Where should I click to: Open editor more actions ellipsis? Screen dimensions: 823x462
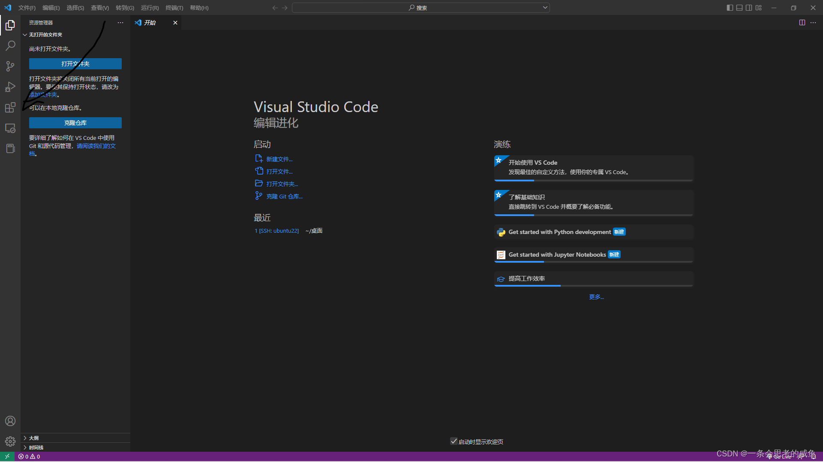tap(813, 23)
